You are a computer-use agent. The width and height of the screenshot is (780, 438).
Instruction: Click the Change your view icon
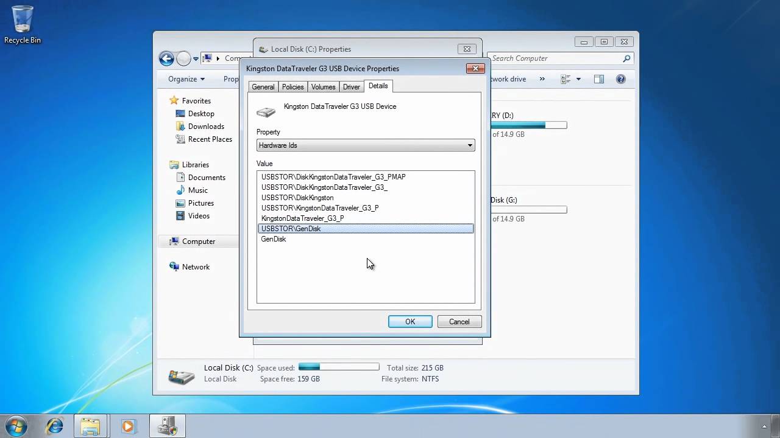coord(565,79)
